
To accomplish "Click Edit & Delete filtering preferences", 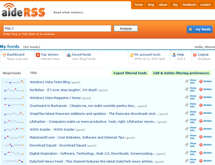I will pyautogui.click(x=181, y=73).
